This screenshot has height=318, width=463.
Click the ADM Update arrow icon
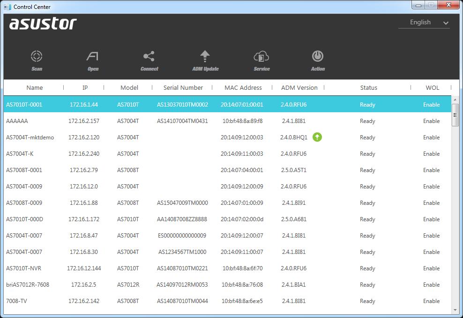pos(205,56)
